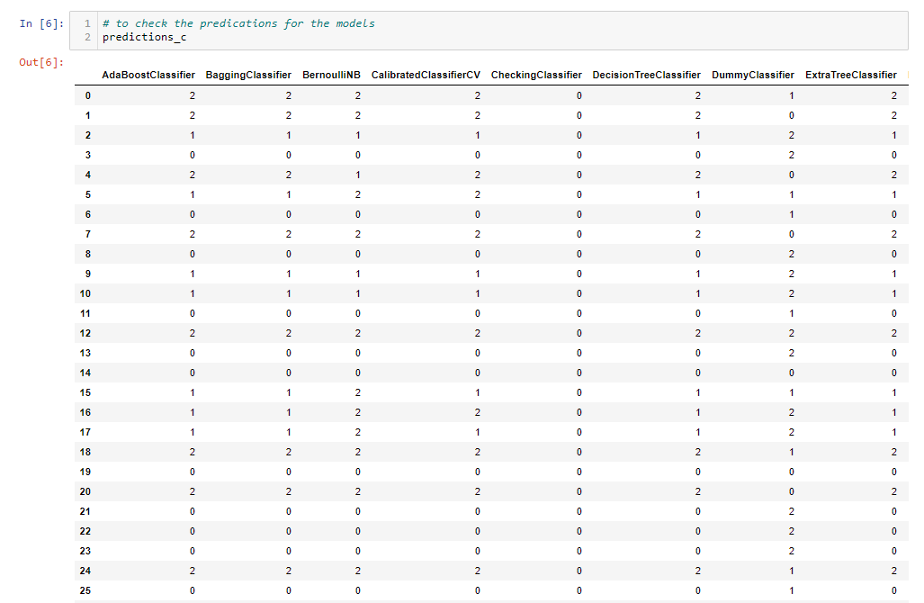
Task: Select row index 3
Action: click(88, 155)
